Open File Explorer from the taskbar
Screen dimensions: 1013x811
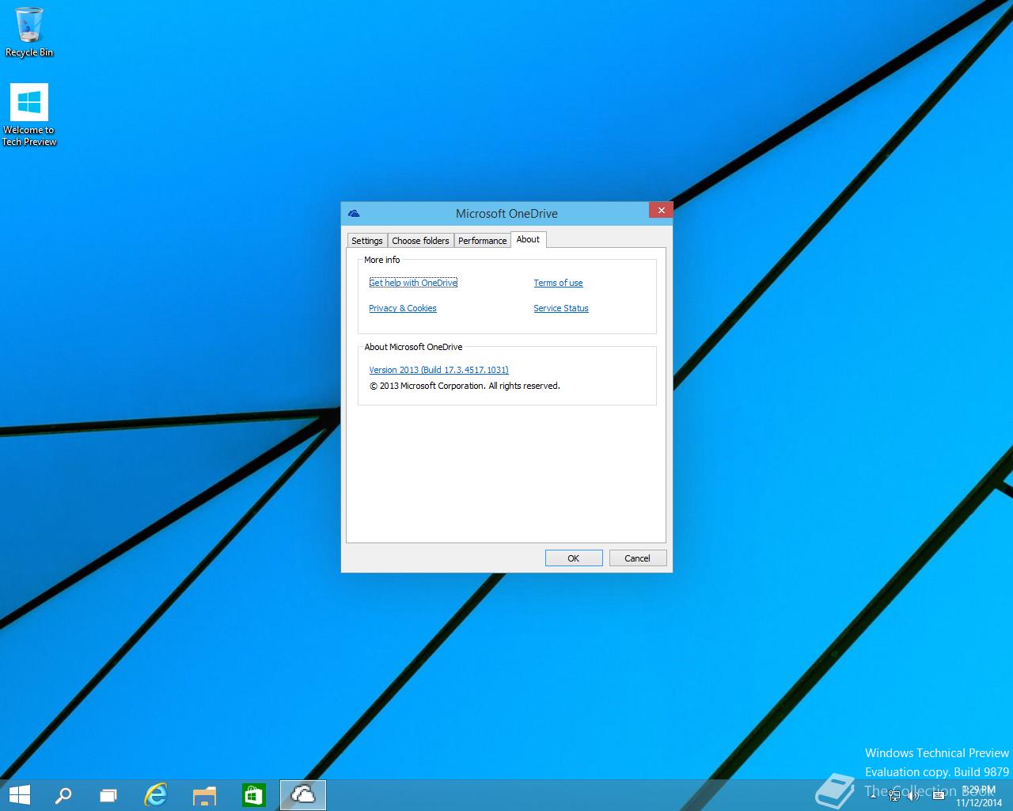(x=204, y=794)
